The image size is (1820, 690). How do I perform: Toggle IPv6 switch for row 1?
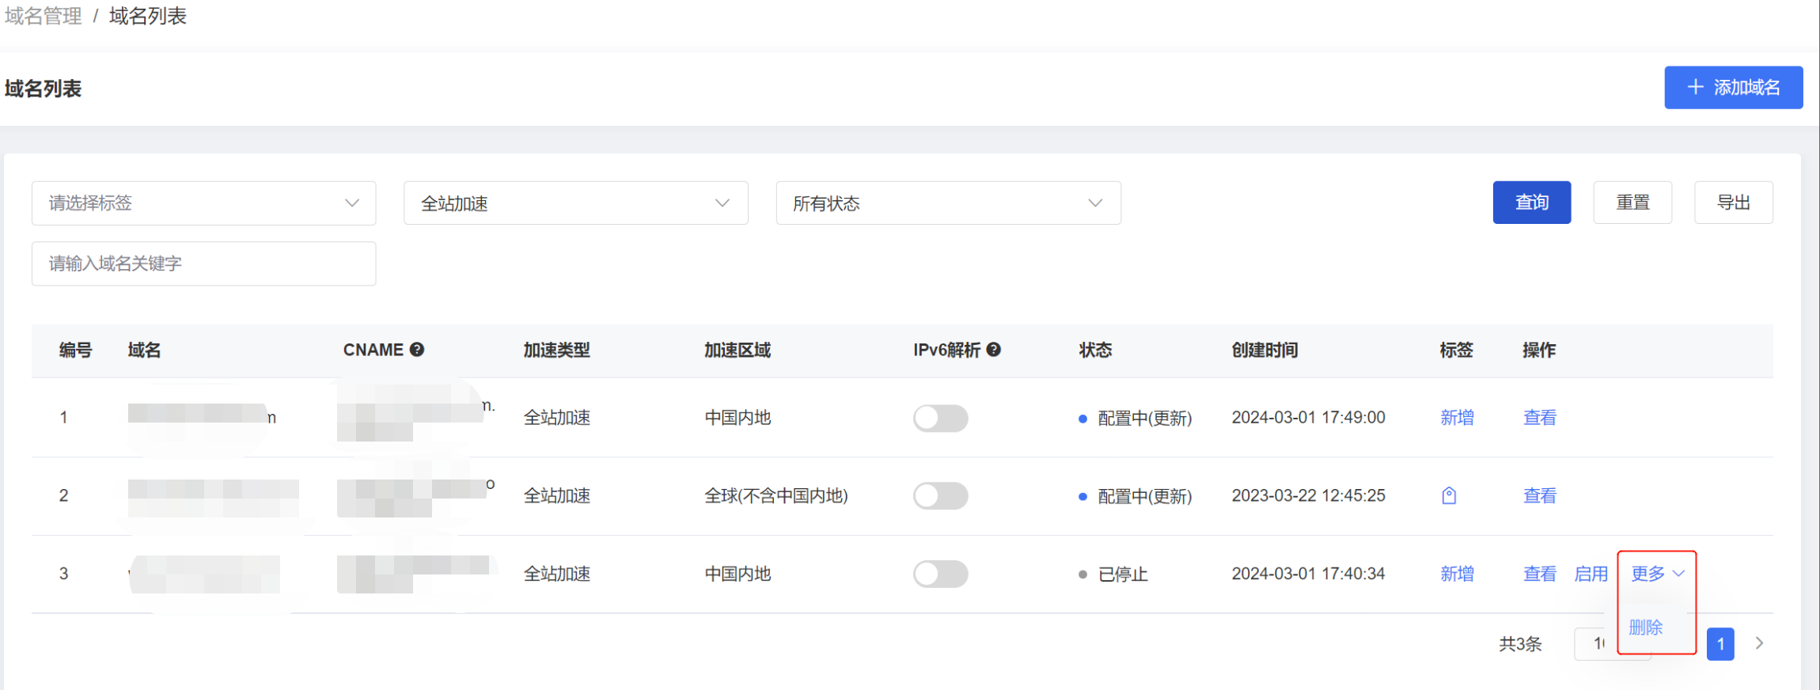click(x=941, y=418)
